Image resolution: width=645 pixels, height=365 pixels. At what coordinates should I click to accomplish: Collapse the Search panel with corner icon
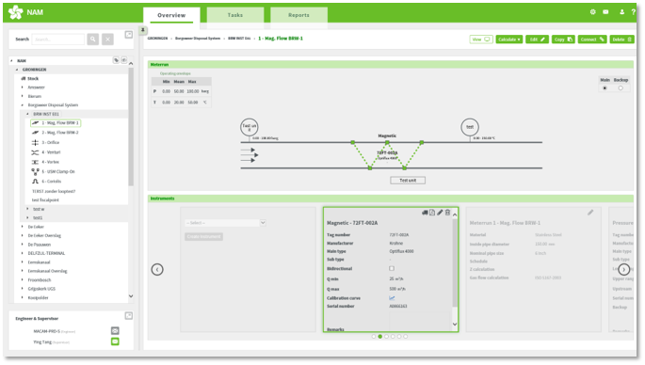coord(129,35)
